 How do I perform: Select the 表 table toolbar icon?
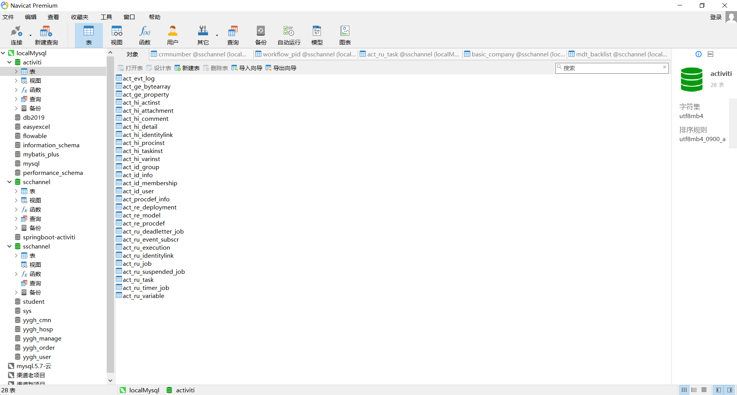click(x=89, y=35)
